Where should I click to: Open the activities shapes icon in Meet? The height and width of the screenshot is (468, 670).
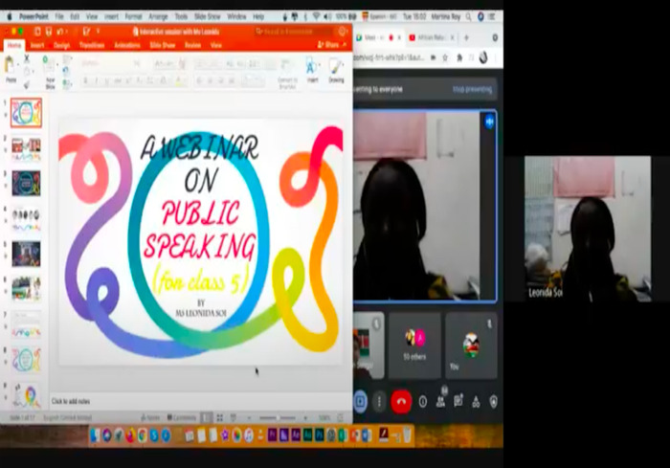pos(476,402)
